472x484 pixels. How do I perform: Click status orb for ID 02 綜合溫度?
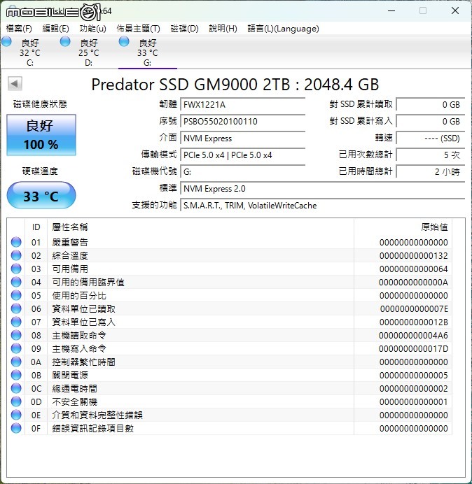pyautogui.click(x=16, y=255)
